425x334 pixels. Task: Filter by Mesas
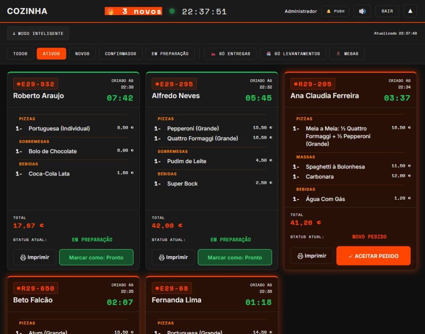pyautogui.click(x=347, y=54)
